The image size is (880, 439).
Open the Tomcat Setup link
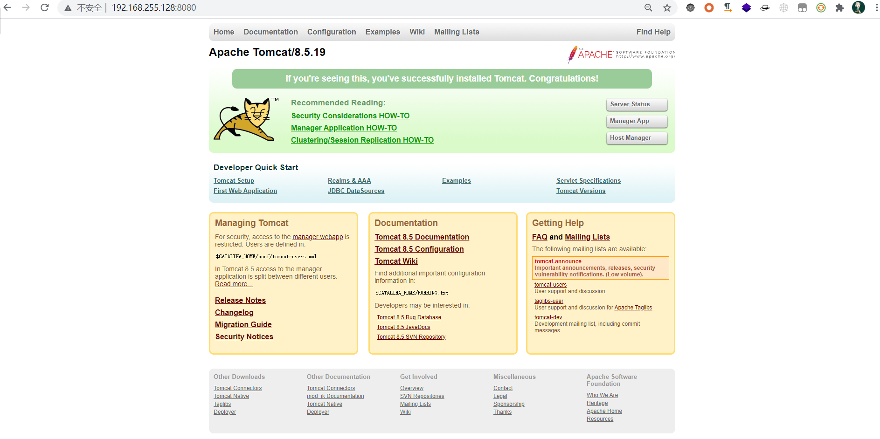[x=234, y=180]
